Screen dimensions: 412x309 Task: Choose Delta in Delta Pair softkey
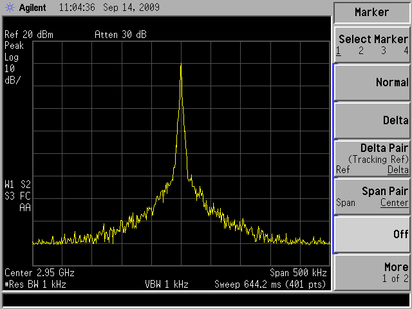[x=398, y=170]
